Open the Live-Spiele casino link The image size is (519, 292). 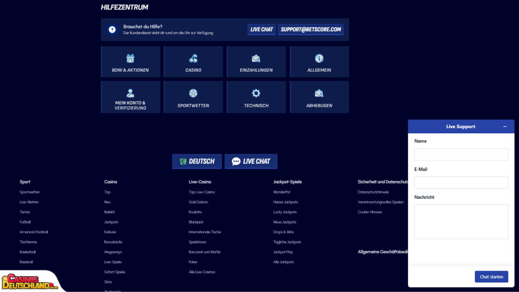coord(113,262)
